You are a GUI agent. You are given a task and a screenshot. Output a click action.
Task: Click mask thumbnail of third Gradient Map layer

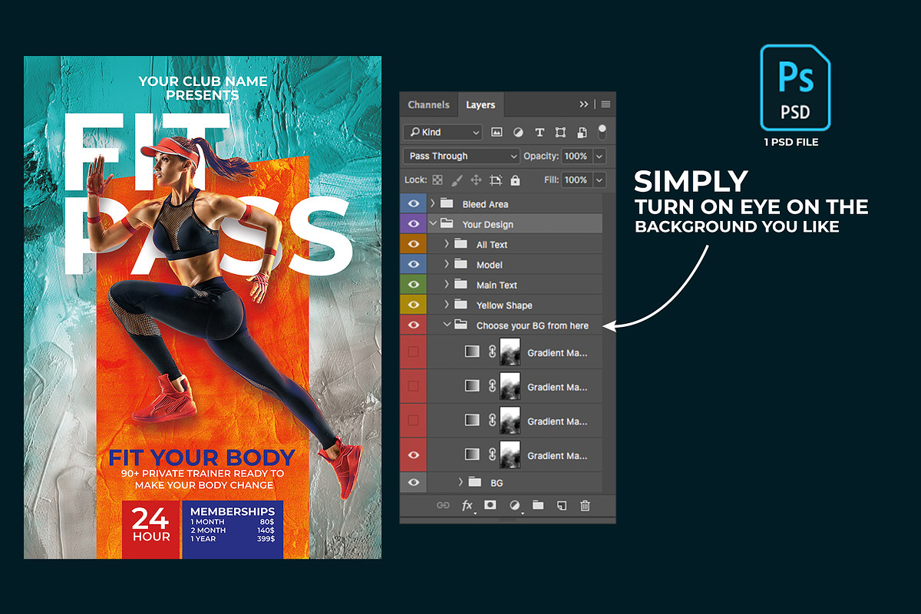[x=510, y=420]
